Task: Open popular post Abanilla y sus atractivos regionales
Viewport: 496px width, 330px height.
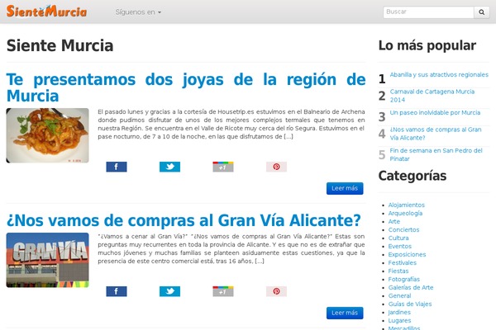Action: [x=439, y=75]
